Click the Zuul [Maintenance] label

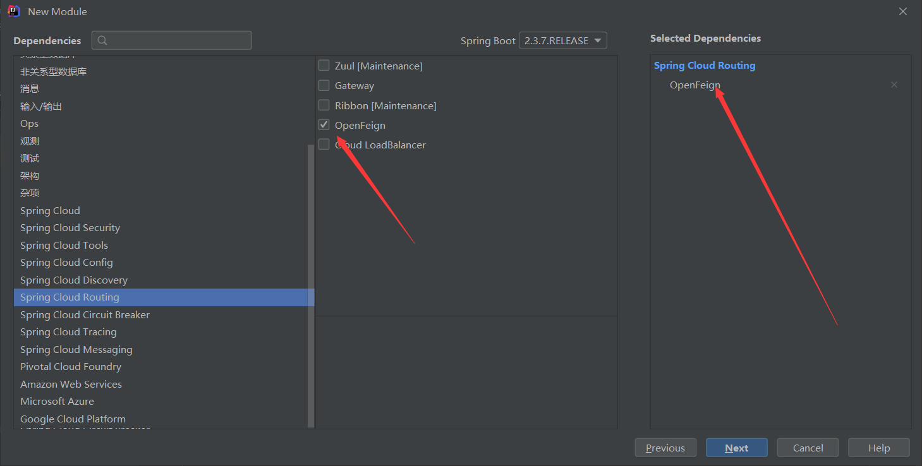pyautogui.click(x=379, y=66)
